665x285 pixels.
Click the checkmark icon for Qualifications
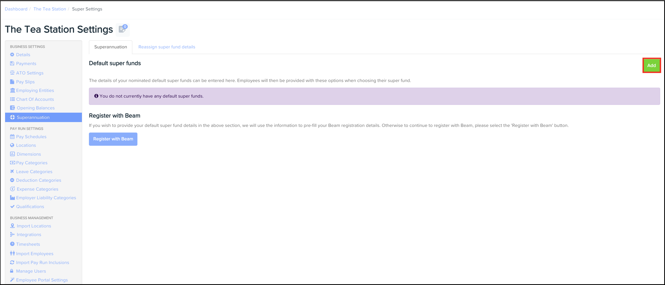[12, 206]
